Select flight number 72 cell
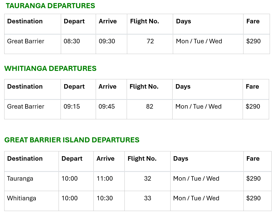275x213 pixels. click(150, 41)
